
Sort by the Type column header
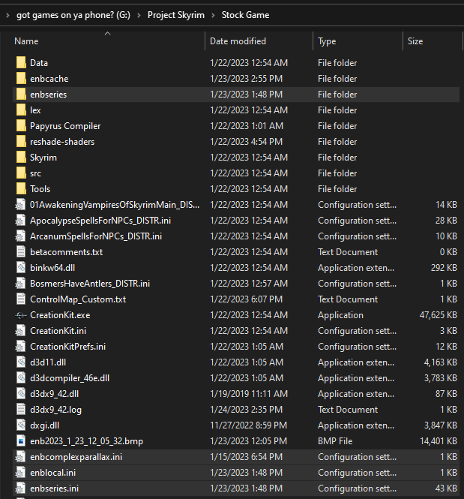coord(327,41)
